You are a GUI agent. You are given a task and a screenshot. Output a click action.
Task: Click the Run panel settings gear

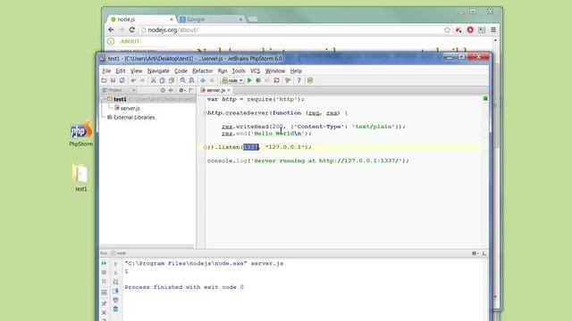[475, 253]
